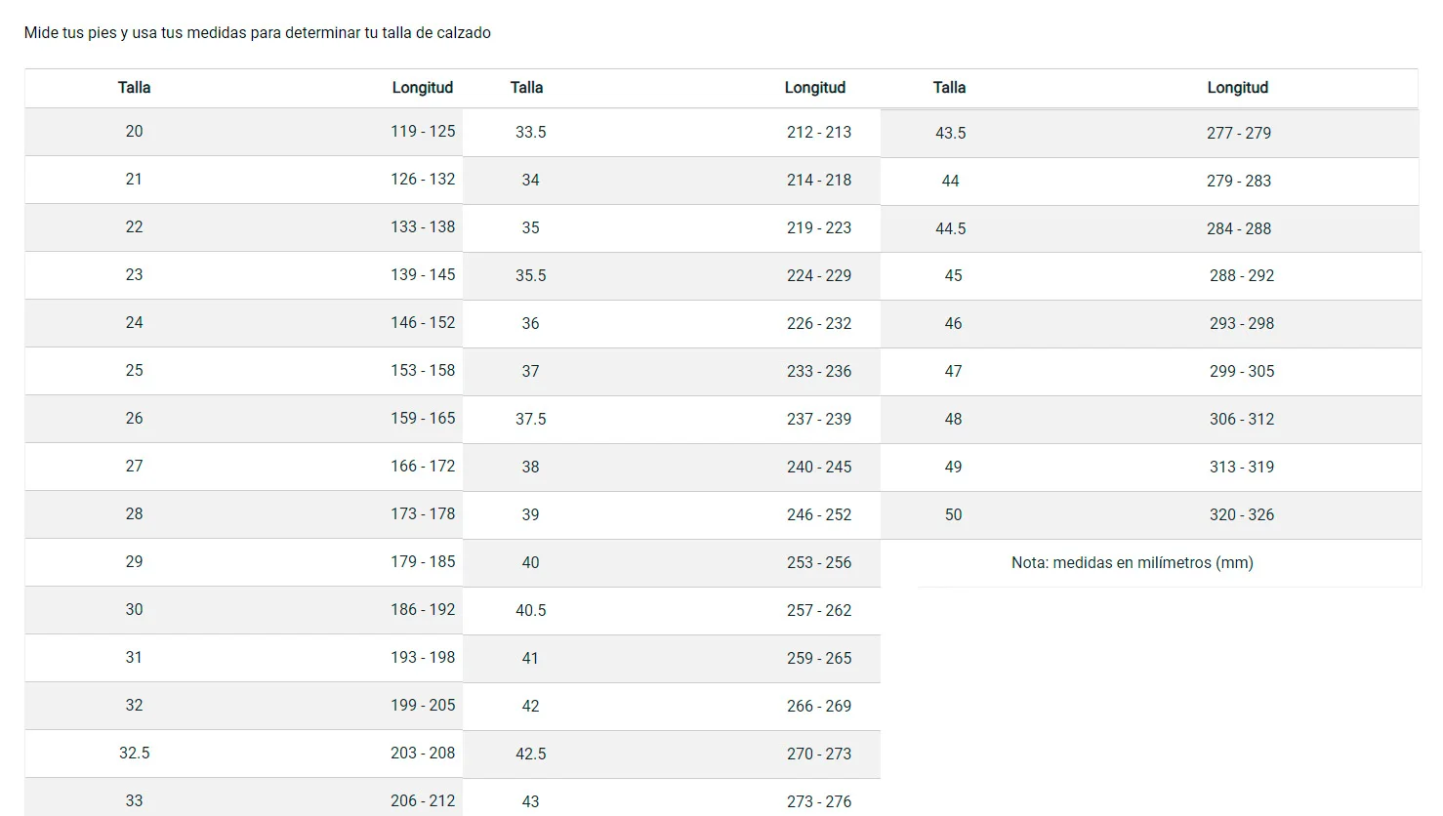Screen dimensions: 1443x816
Task: Select the length range 273 - 276
Action: click(819, 801)
